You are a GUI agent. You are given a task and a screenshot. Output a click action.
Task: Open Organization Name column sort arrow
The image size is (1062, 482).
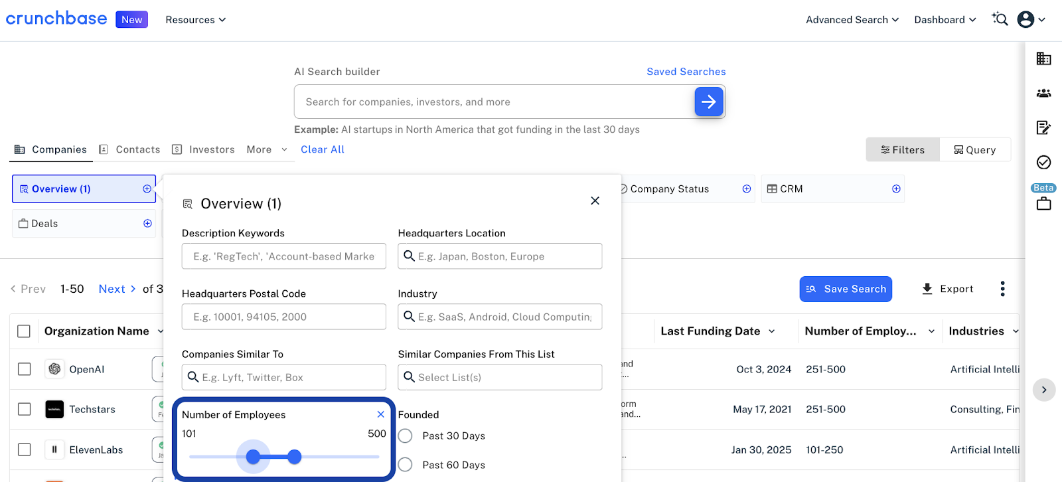point(161,331)
